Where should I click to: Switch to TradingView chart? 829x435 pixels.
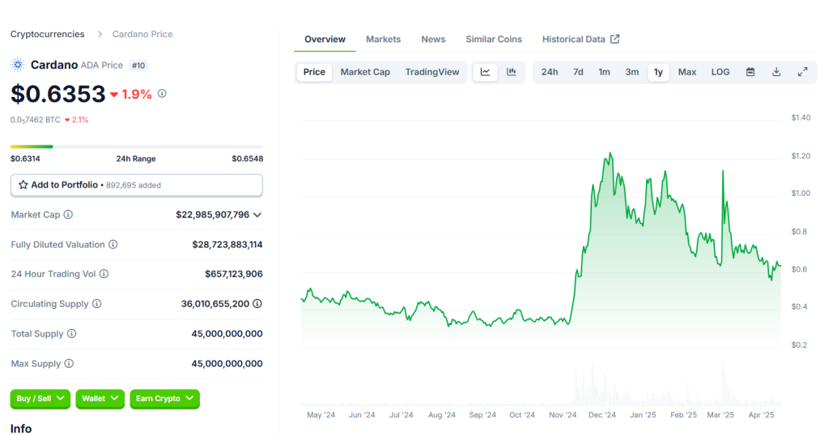432,72
